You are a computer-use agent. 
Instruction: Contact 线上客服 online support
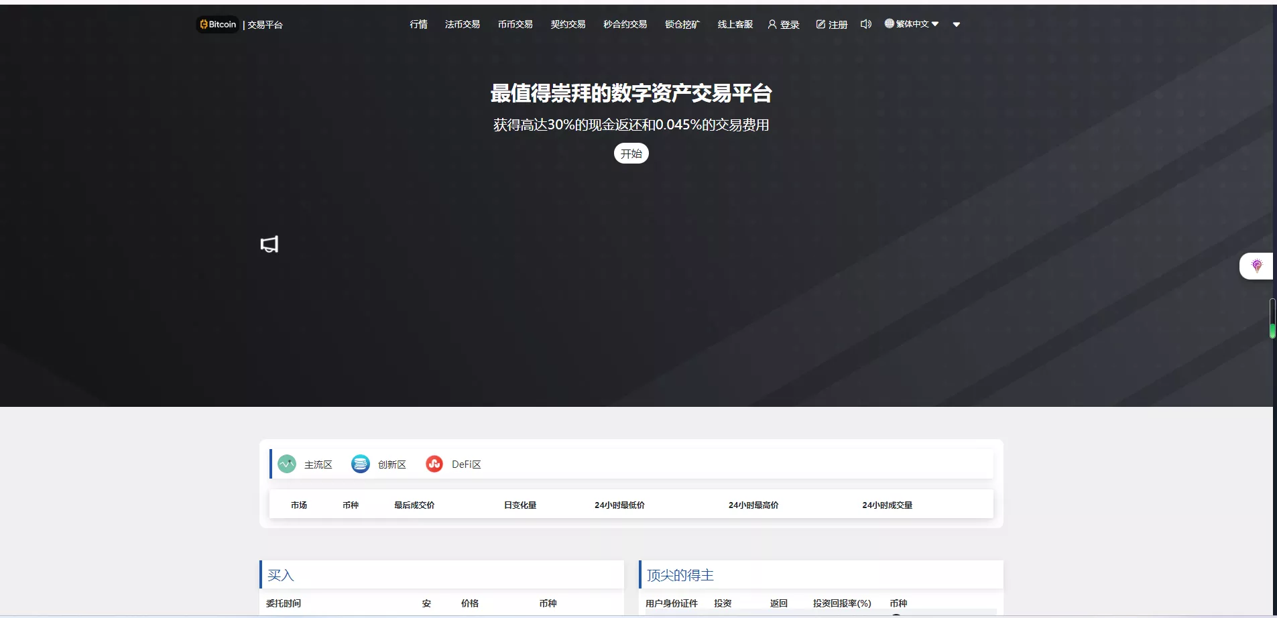(x=735, y=24)
